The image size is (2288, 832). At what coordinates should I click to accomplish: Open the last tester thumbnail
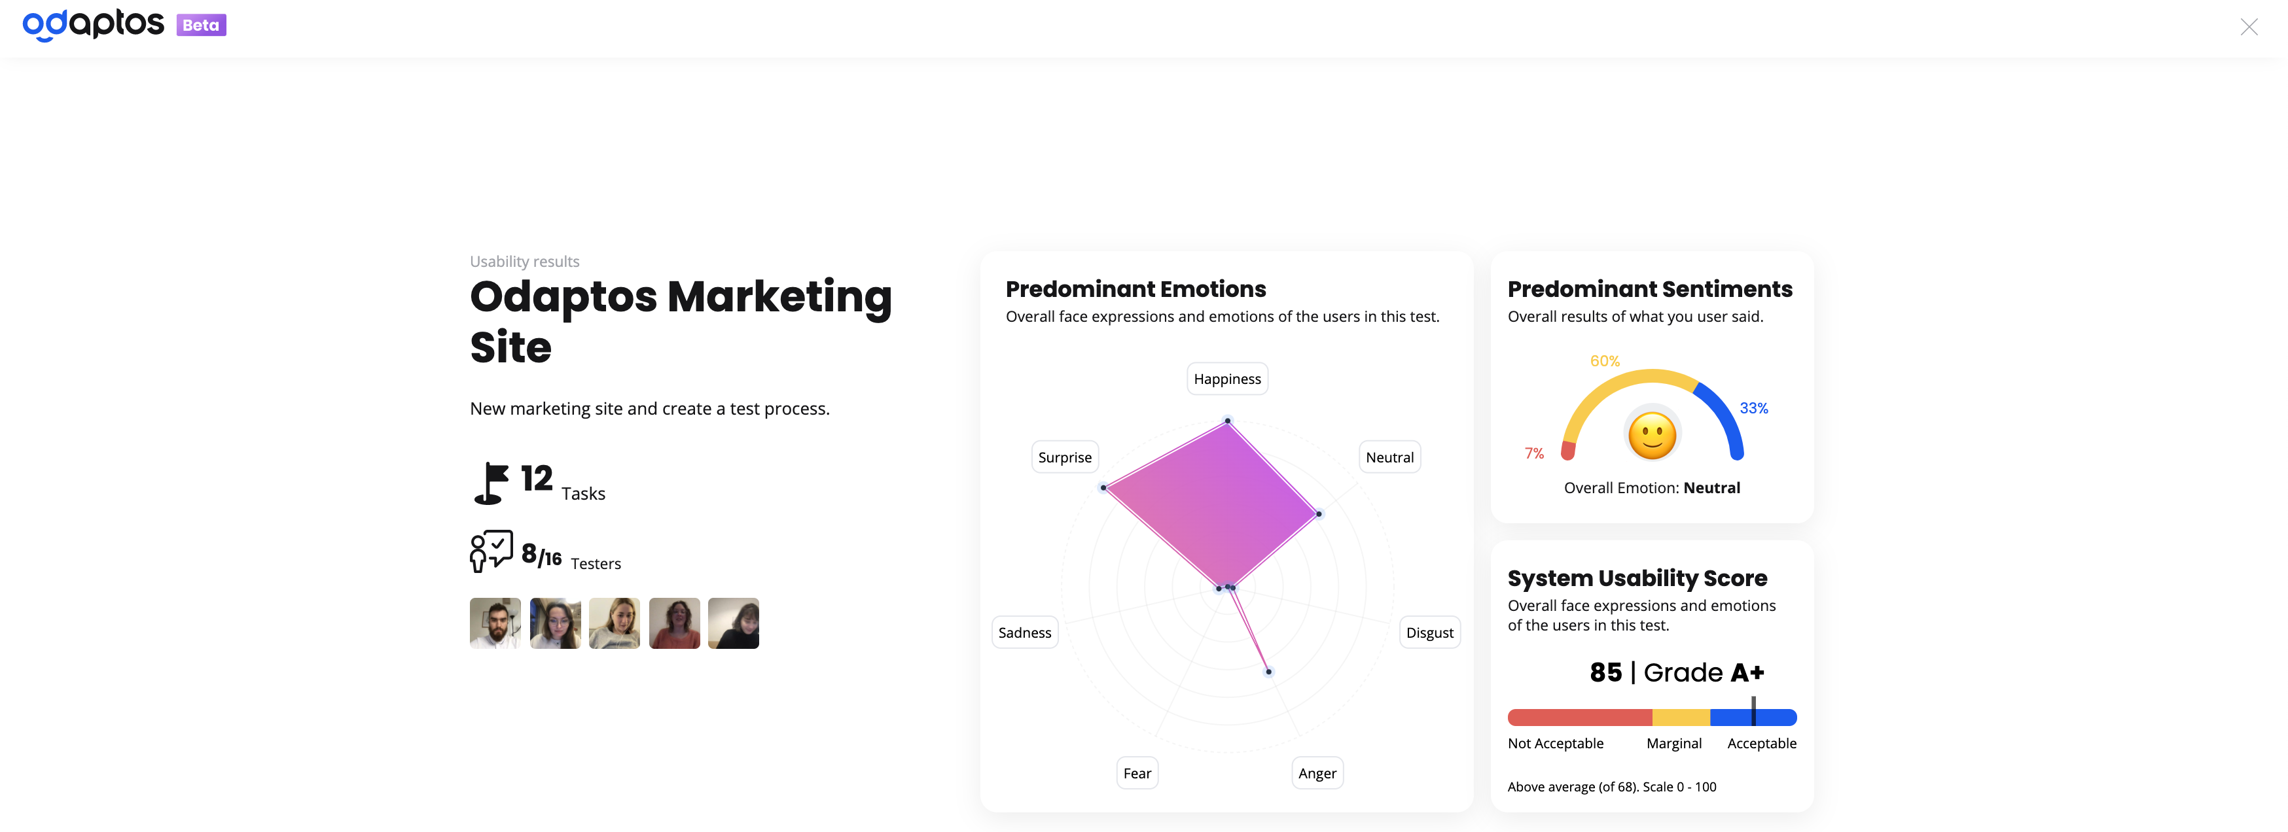734,623
